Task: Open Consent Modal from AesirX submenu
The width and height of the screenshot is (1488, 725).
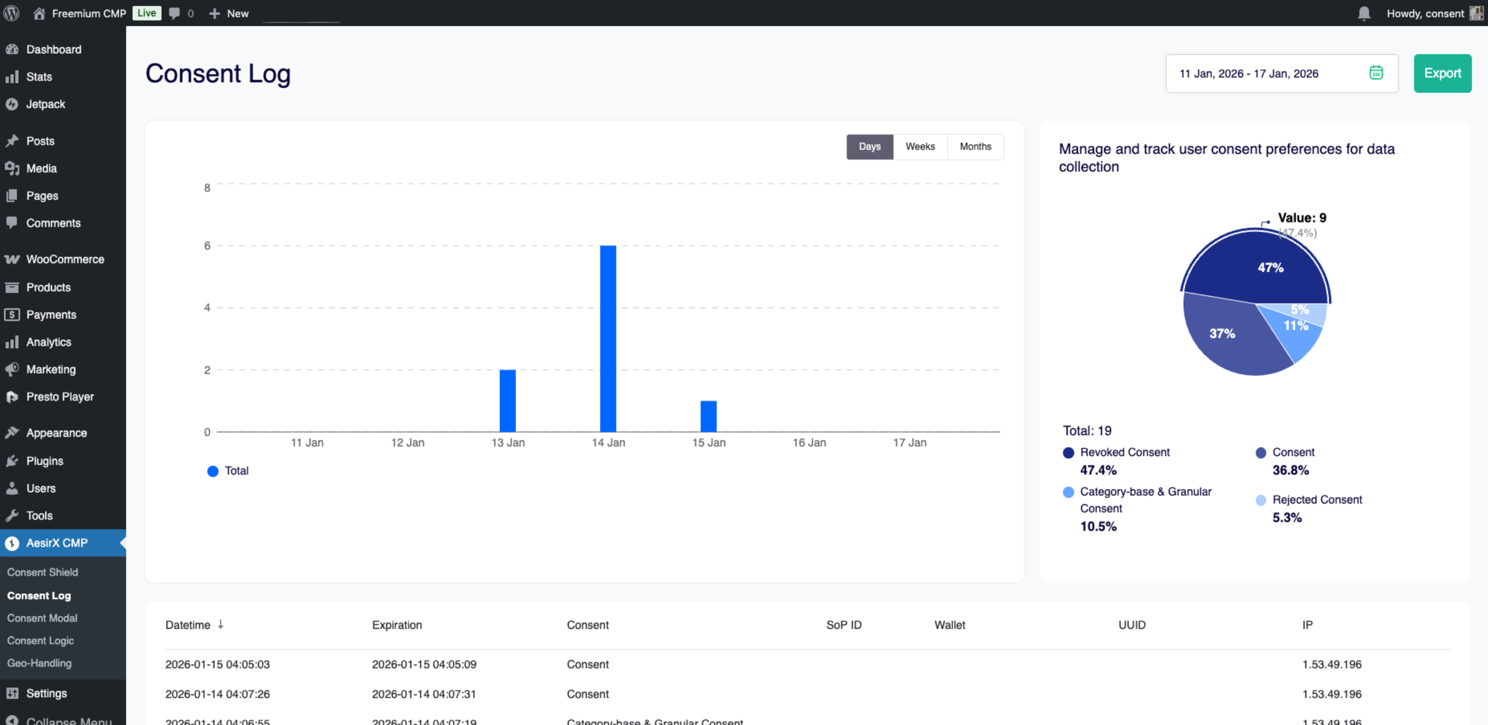Action: [x=42, y=617]
